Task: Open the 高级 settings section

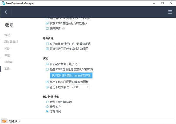Action: coord(7,69)
